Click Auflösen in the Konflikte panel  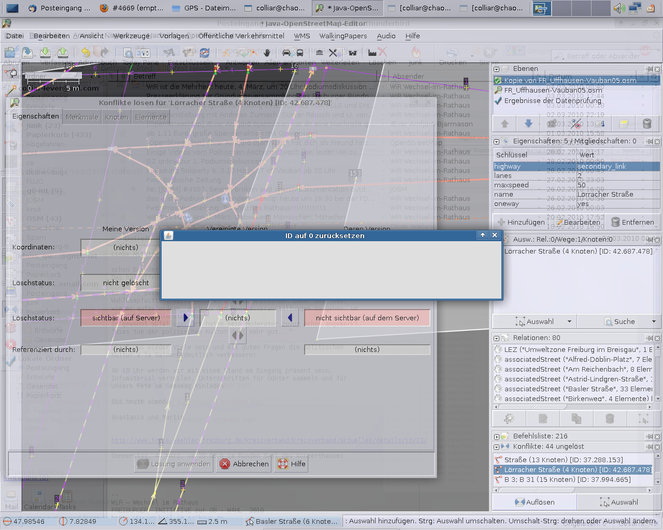click(535, 502)
